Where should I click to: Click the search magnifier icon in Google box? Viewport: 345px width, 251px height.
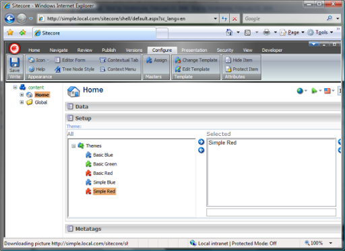(330, 18)
